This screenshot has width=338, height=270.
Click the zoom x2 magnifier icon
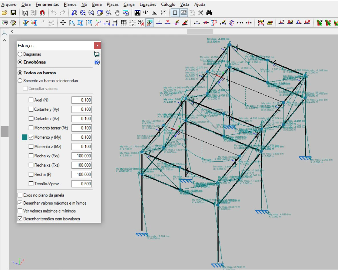(x=91, y=13)
